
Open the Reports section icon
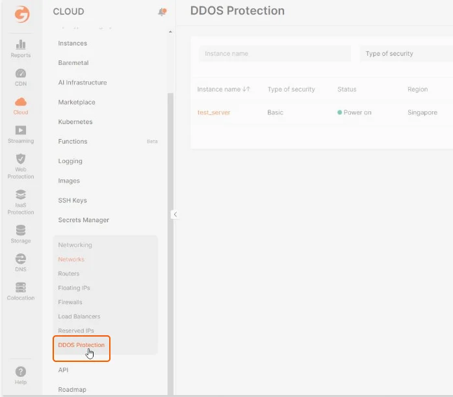tap(21, 44)
